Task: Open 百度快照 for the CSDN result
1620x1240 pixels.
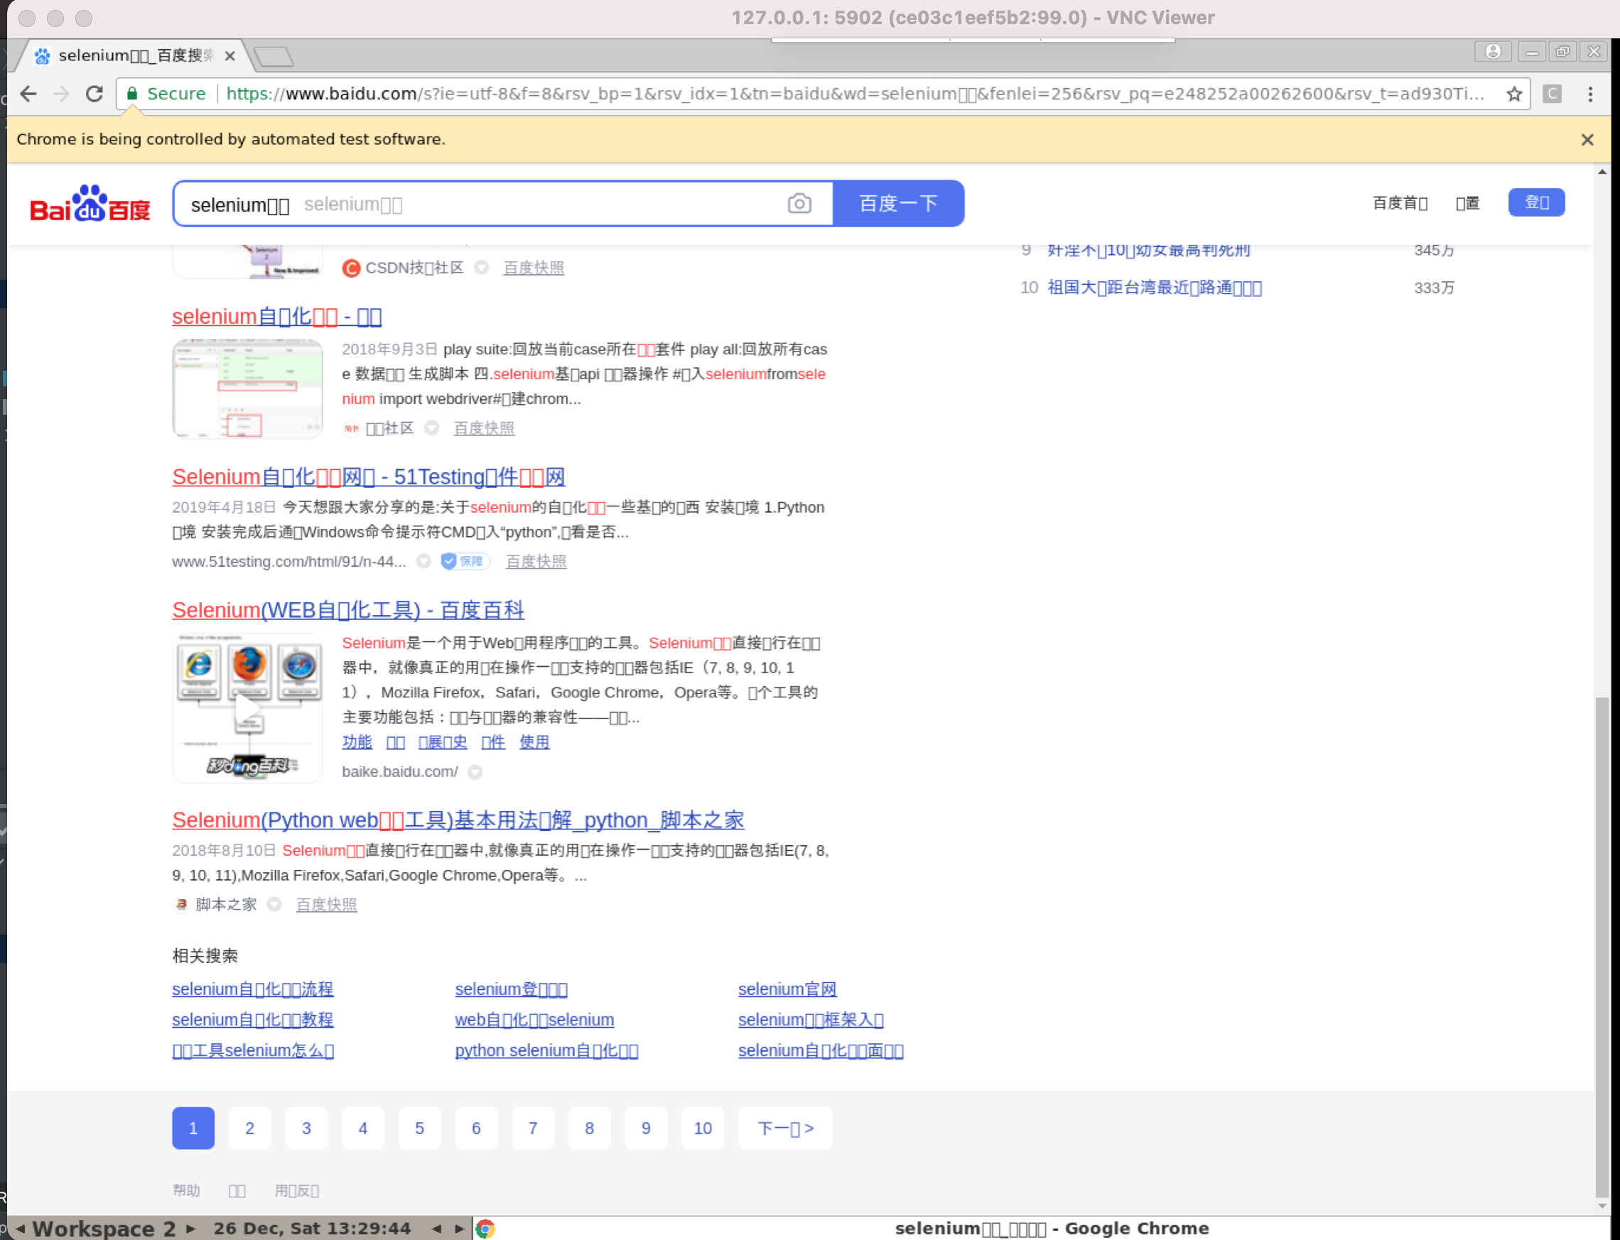Action: pyautogui.click(x=534, y=268)
